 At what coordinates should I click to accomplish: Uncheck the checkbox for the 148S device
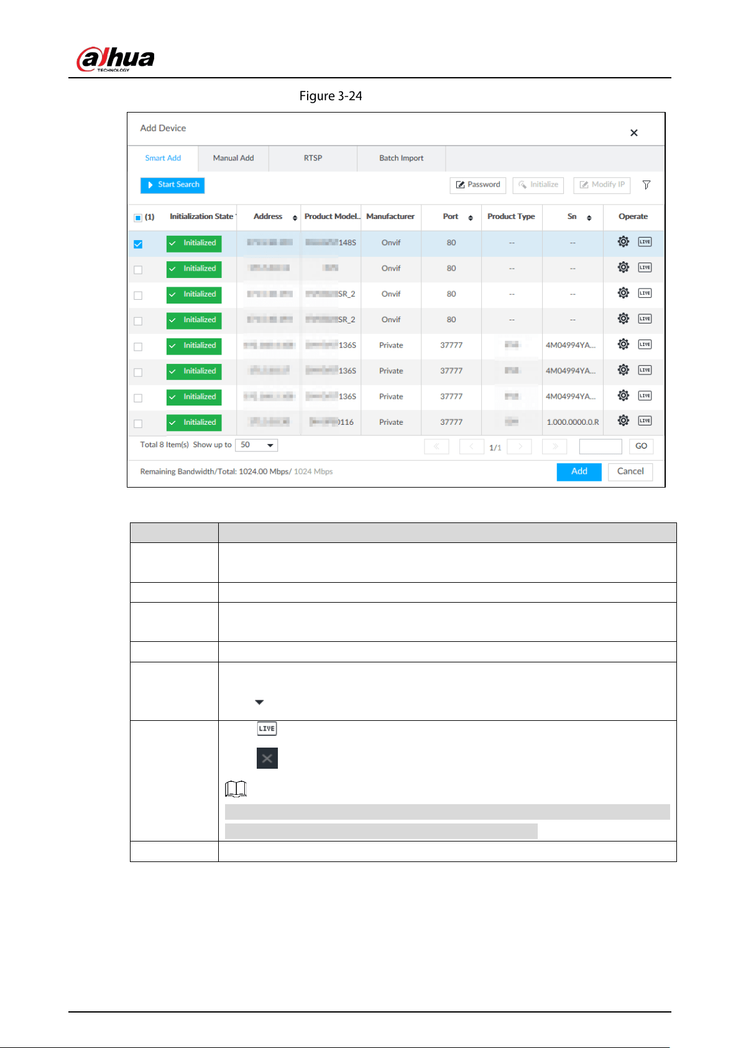click(138, 244)
